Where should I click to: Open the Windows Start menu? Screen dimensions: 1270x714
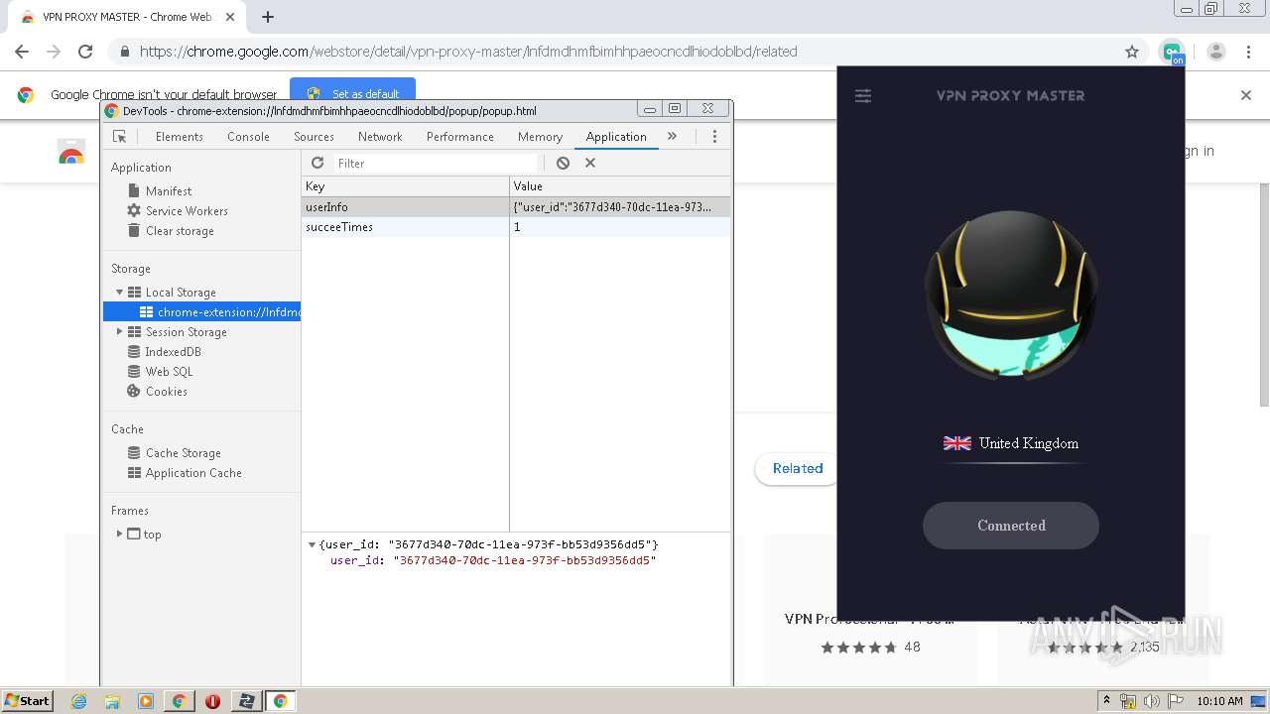pyautogui.click(x=27, y=701)
